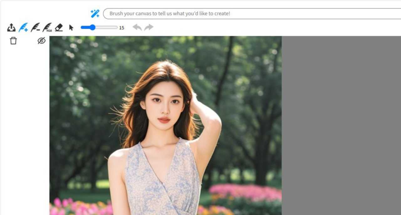This screenshot has height=215, width=401.
Task: Adjust the brush size slider handle
Action: [92, 27]
